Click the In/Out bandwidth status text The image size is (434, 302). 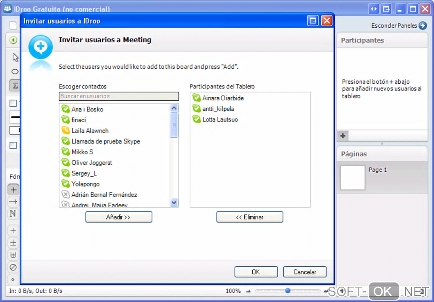click(36, 291)
